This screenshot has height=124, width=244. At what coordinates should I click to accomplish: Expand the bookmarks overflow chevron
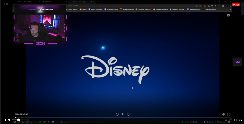tap(230, 9)
